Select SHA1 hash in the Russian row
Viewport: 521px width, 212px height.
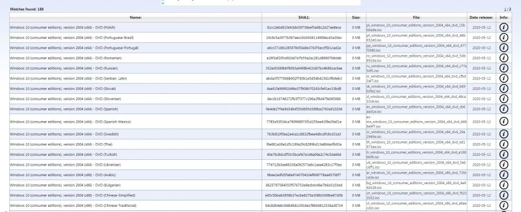304,68
